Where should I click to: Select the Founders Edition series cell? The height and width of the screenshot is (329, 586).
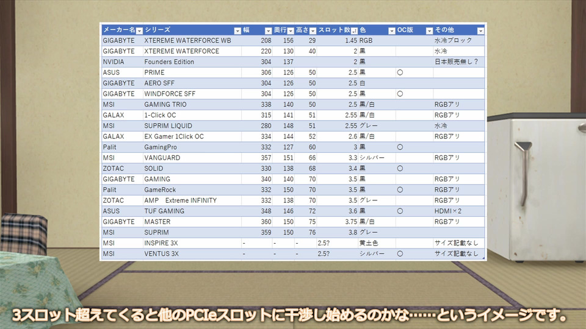pos(192,62)
